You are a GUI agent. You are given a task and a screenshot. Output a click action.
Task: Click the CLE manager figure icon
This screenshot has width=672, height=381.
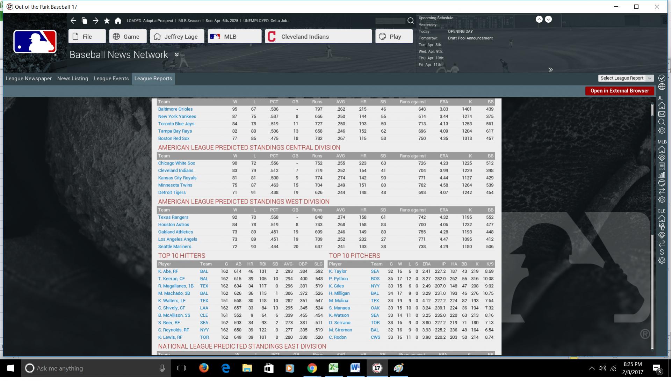(662, 227)
